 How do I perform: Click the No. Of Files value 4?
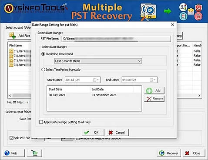point(27,103)
